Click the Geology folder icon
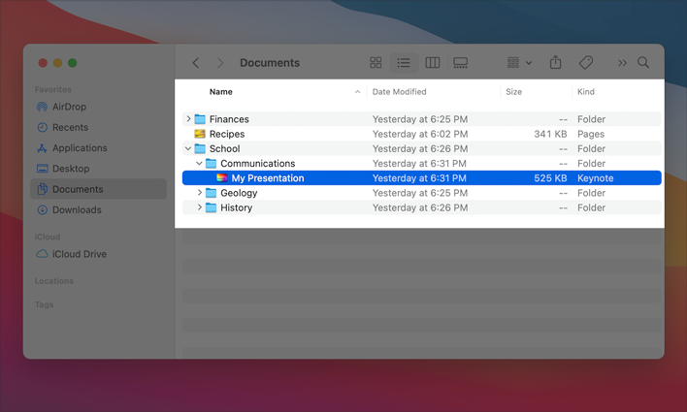 point(212,193)
